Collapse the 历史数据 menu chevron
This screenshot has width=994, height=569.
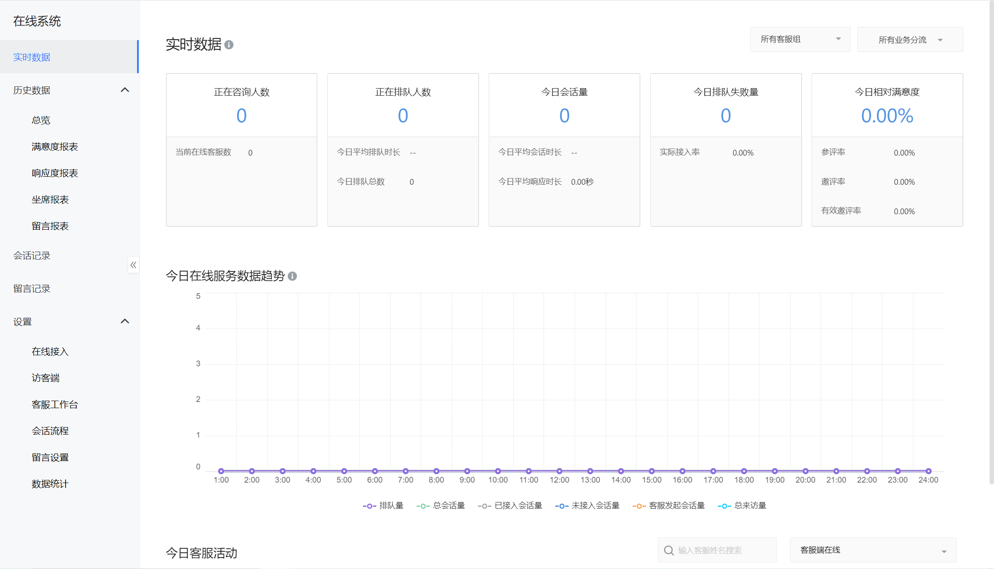point(125,90)
